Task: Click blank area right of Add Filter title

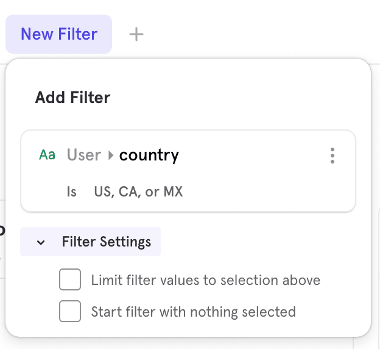Action: pos(244,97)
